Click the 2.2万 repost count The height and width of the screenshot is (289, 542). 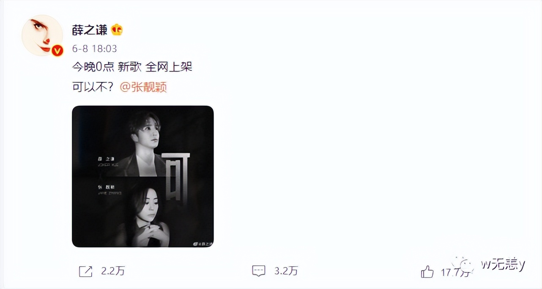[113, 271]
